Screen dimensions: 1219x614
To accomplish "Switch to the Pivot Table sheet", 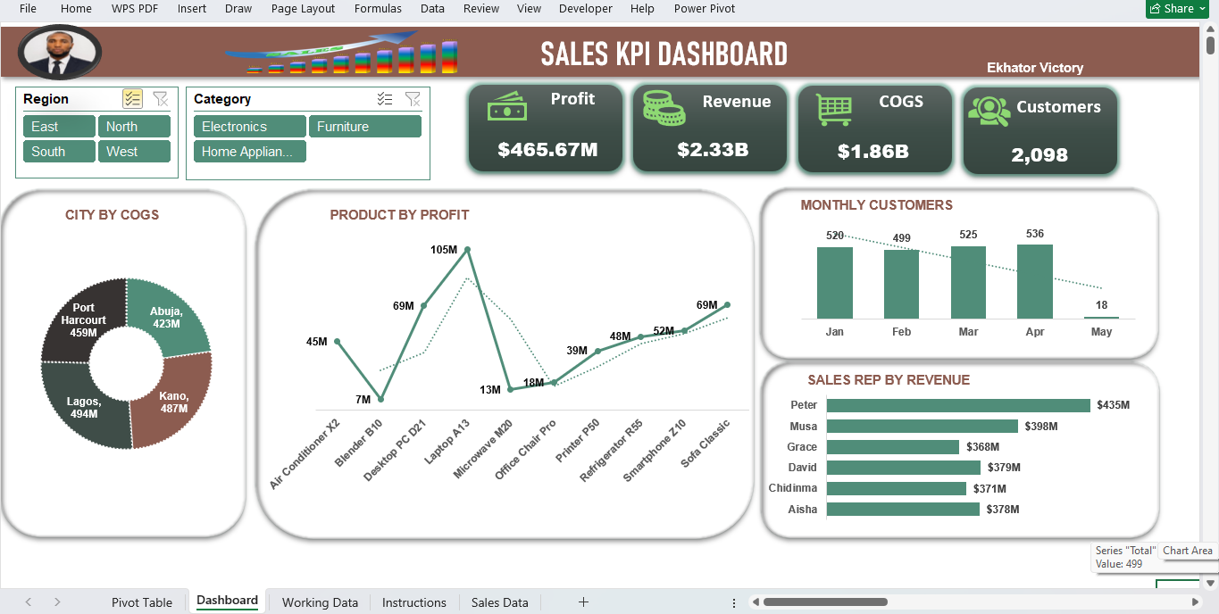I will point(142,602).
